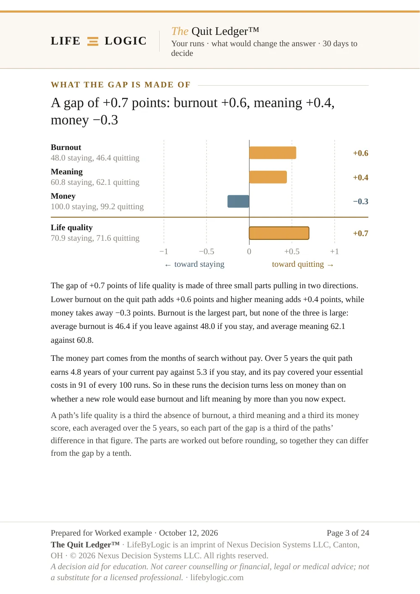Click the LIFE wordmark in header

66,41
